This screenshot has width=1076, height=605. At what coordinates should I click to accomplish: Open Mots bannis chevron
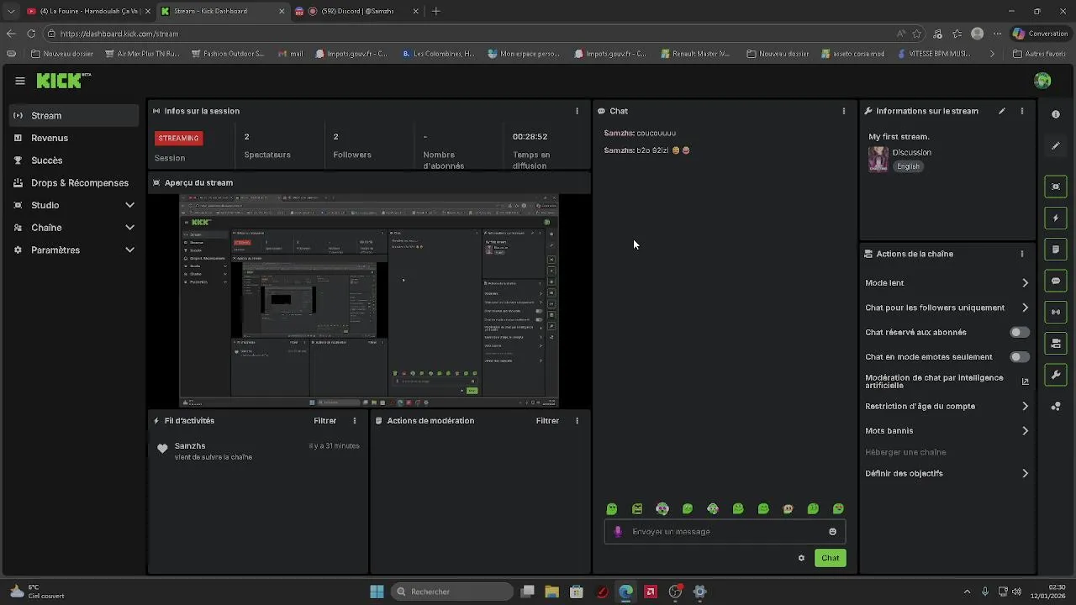point(1025,431)
